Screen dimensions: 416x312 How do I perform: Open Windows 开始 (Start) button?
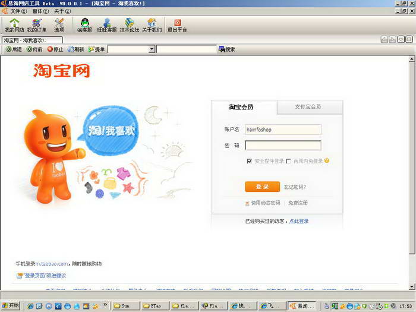11,305
